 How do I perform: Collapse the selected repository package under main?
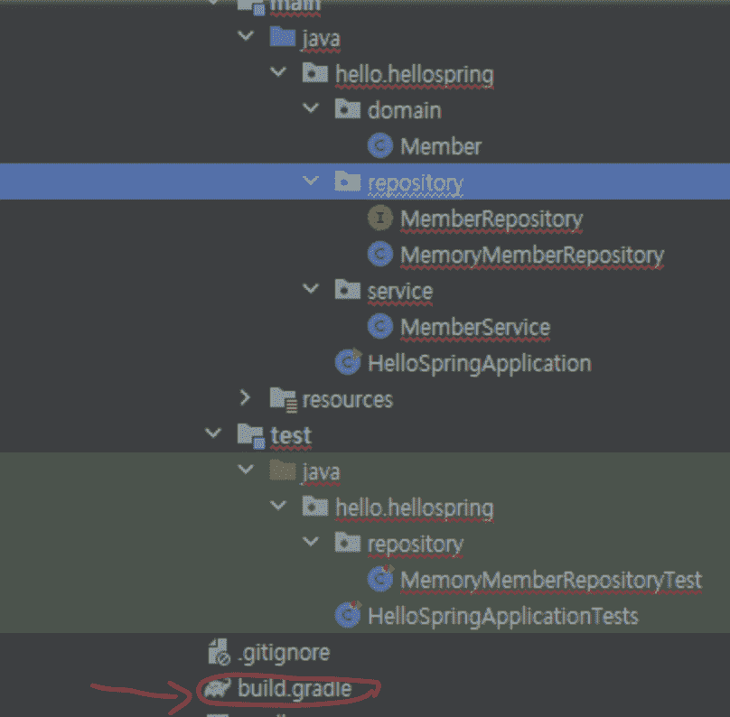[311, 182]
